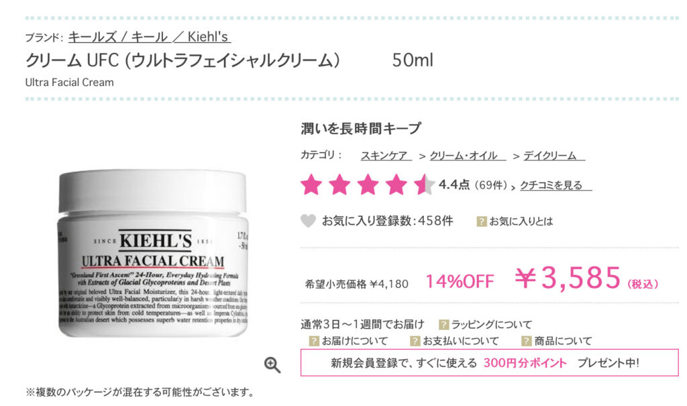Click the pink star rating icons
Image resolution: width=687 pixels, height=406 pixels.
(368, 185)
